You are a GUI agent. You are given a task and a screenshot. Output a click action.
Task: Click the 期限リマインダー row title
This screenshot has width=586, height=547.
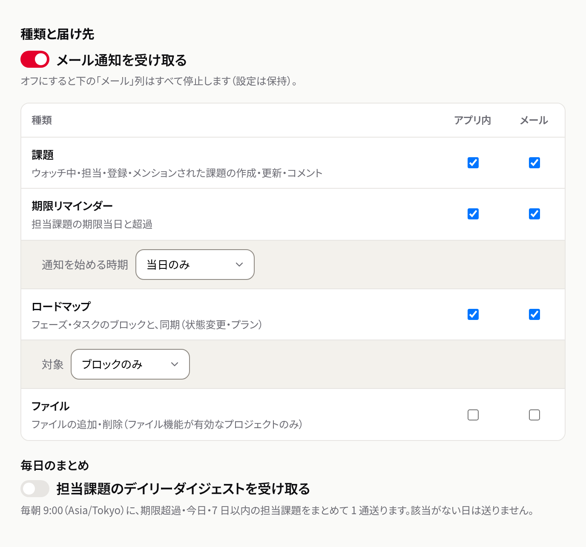click(x=72, y=206)
